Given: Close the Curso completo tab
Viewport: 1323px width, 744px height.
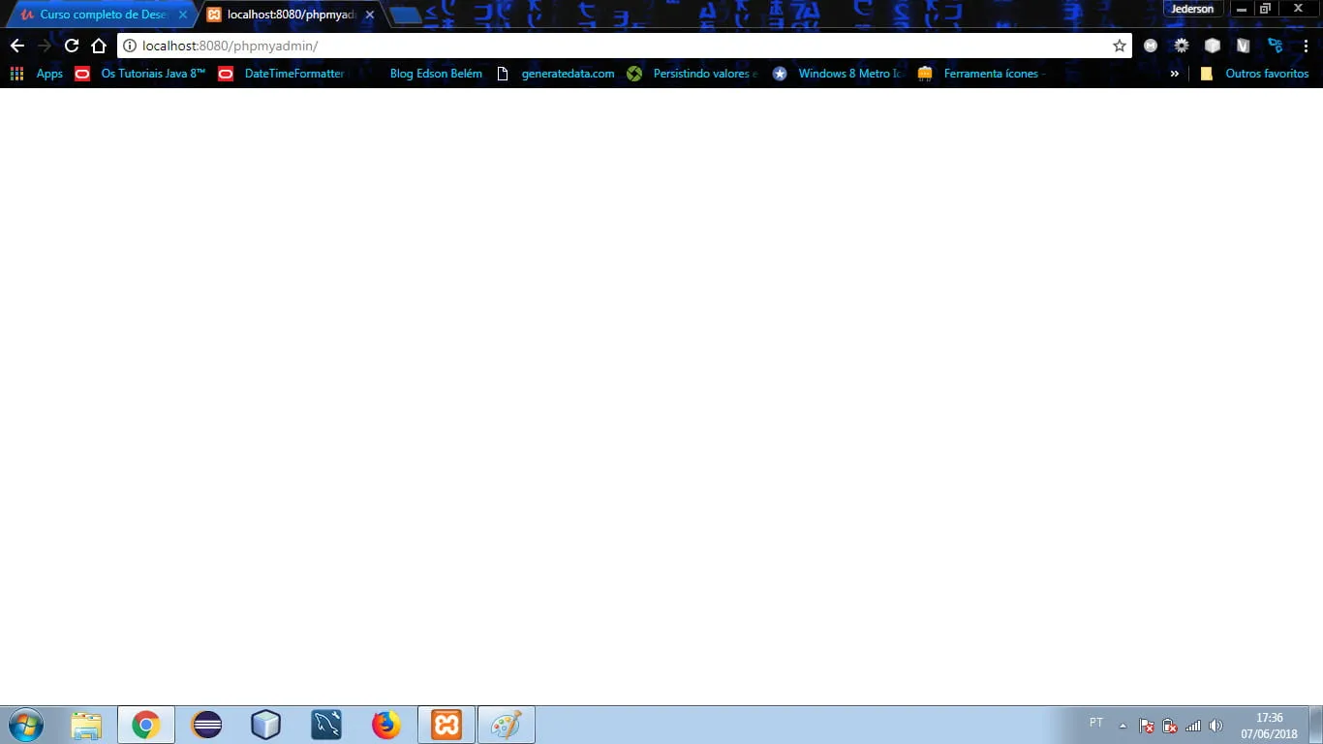Looking at the screenshot, I should pos(182,15).
